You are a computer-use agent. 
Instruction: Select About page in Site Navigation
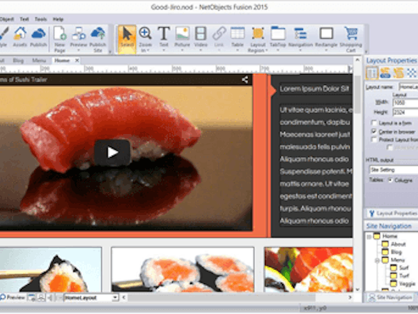pyautogui.click(x=398, y=244)
